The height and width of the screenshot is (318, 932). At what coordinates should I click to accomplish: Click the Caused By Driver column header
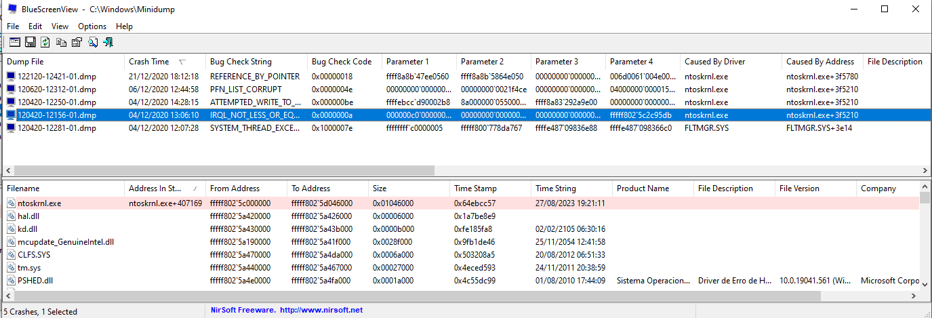point(731,62)
